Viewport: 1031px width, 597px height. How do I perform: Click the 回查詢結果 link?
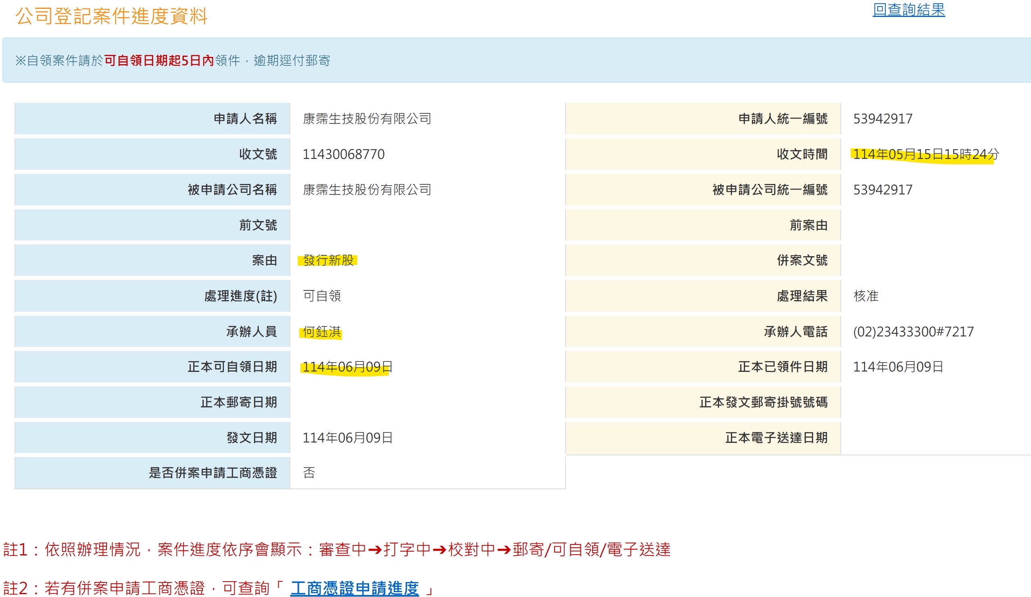tap(908, 10)
